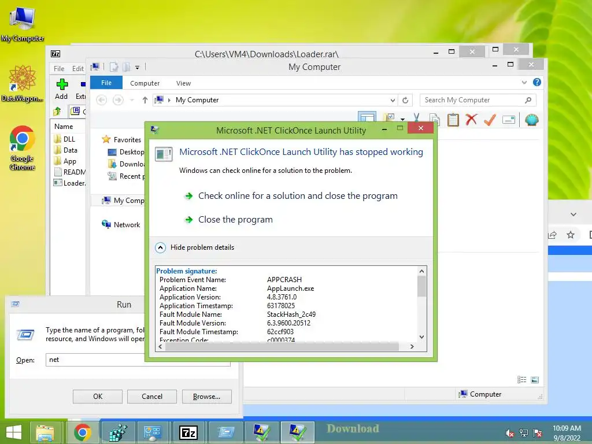Open the View ribbon tab
The width and height of the screenshot is (592, 444).
click(x=183, y=83)
